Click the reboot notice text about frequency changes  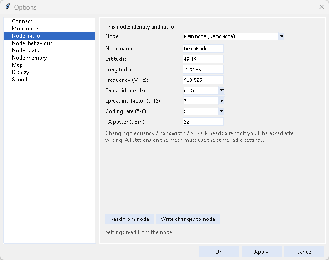point(200,136)
